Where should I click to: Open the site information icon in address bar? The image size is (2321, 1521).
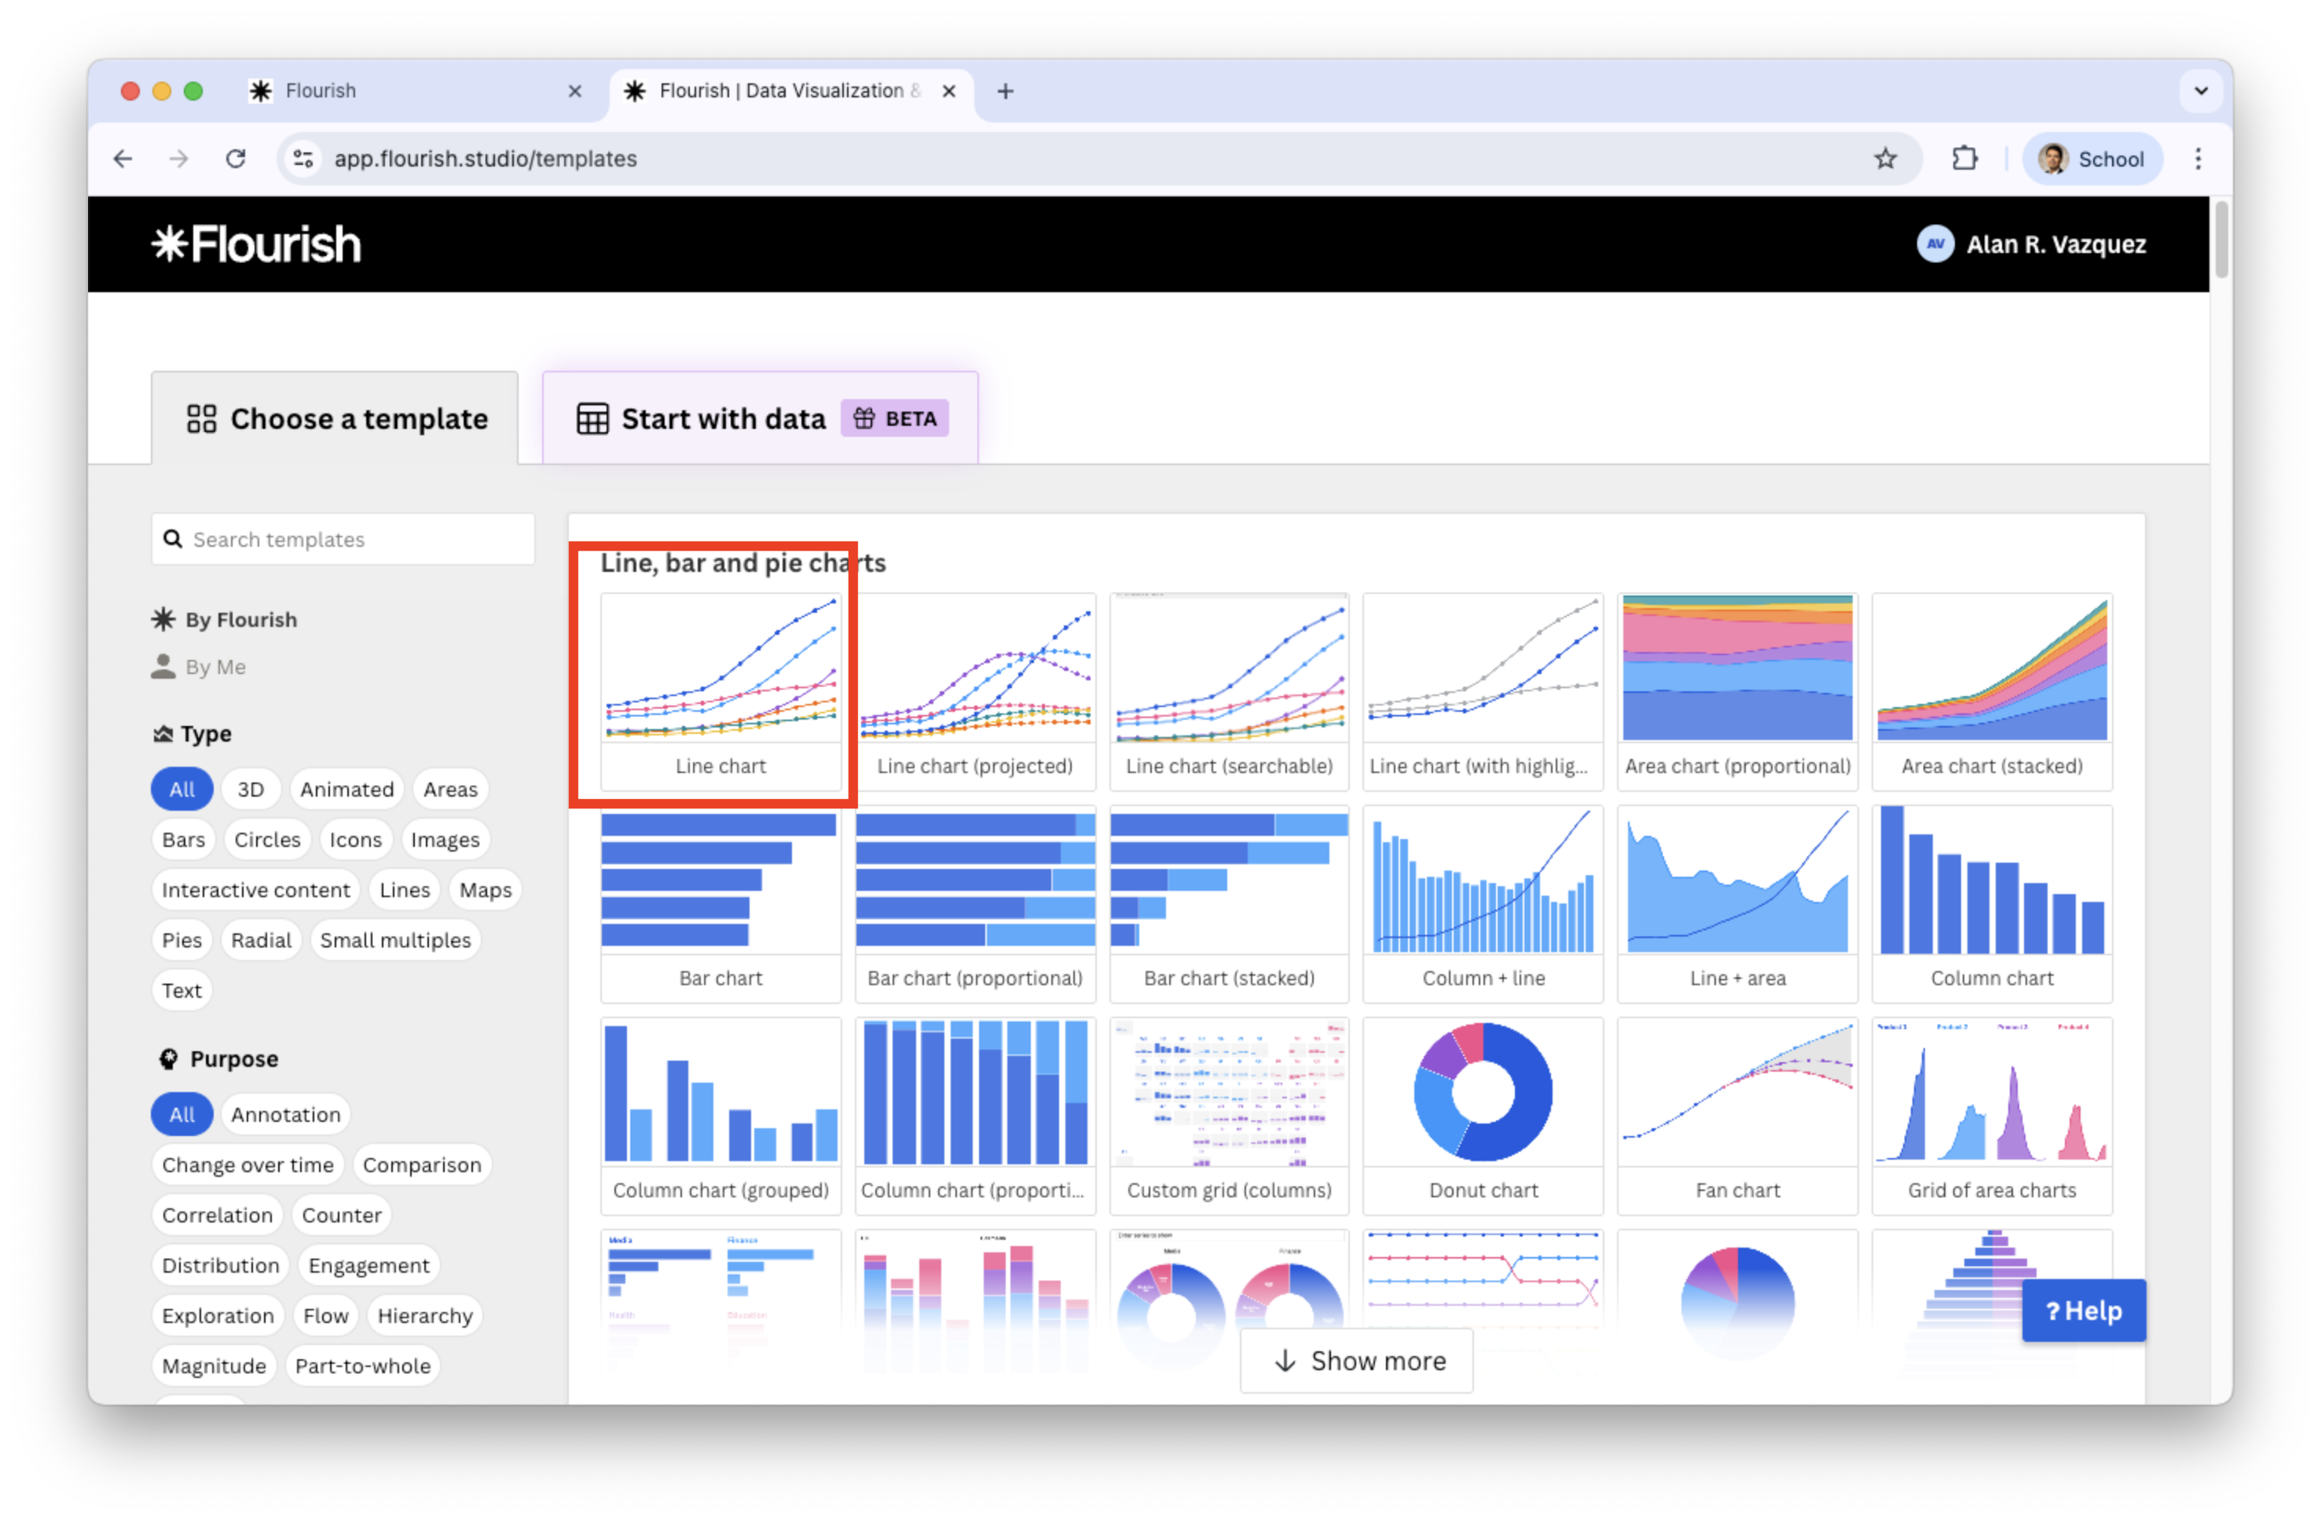(303, 159)
